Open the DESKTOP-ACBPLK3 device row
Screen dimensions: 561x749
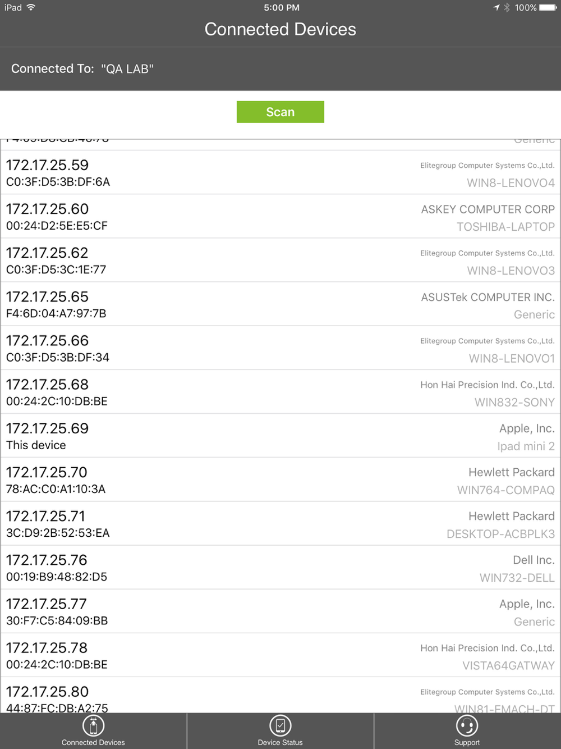(x=280, y=524)
